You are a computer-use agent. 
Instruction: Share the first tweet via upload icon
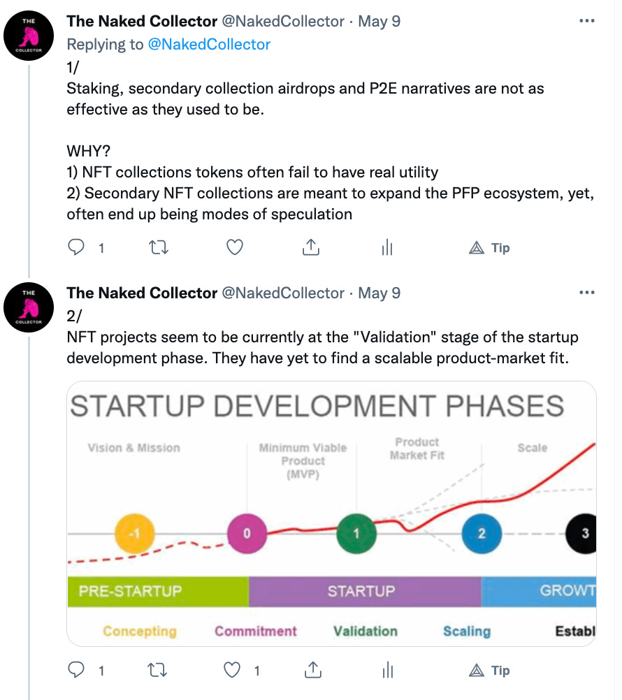(311, 247)
